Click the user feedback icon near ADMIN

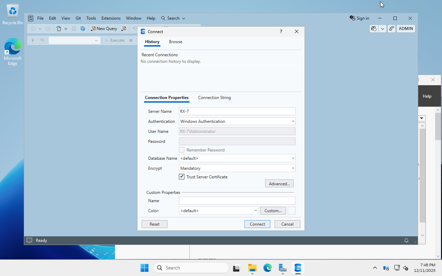point(391,29)
